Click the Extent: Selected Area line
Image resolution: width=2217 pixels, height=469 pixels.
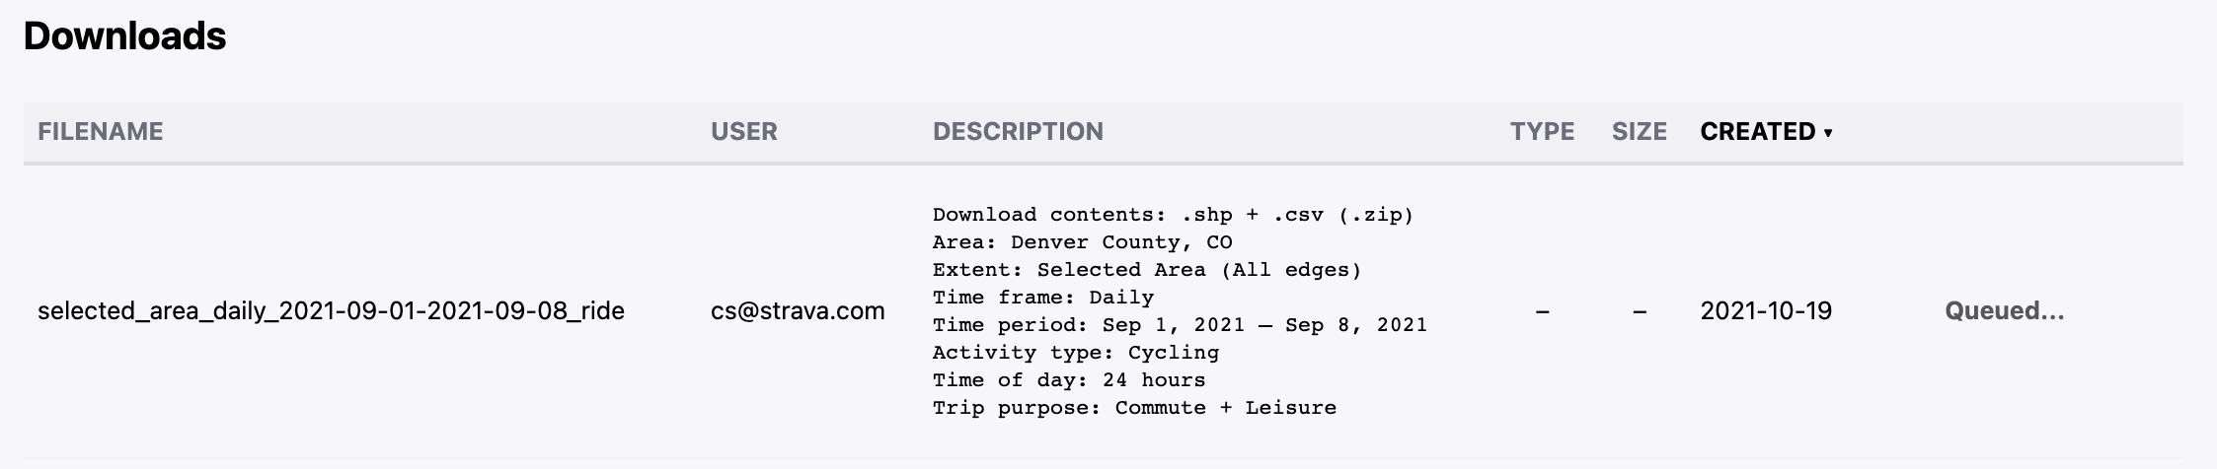pyautogui.click(x=1147, y=270)
